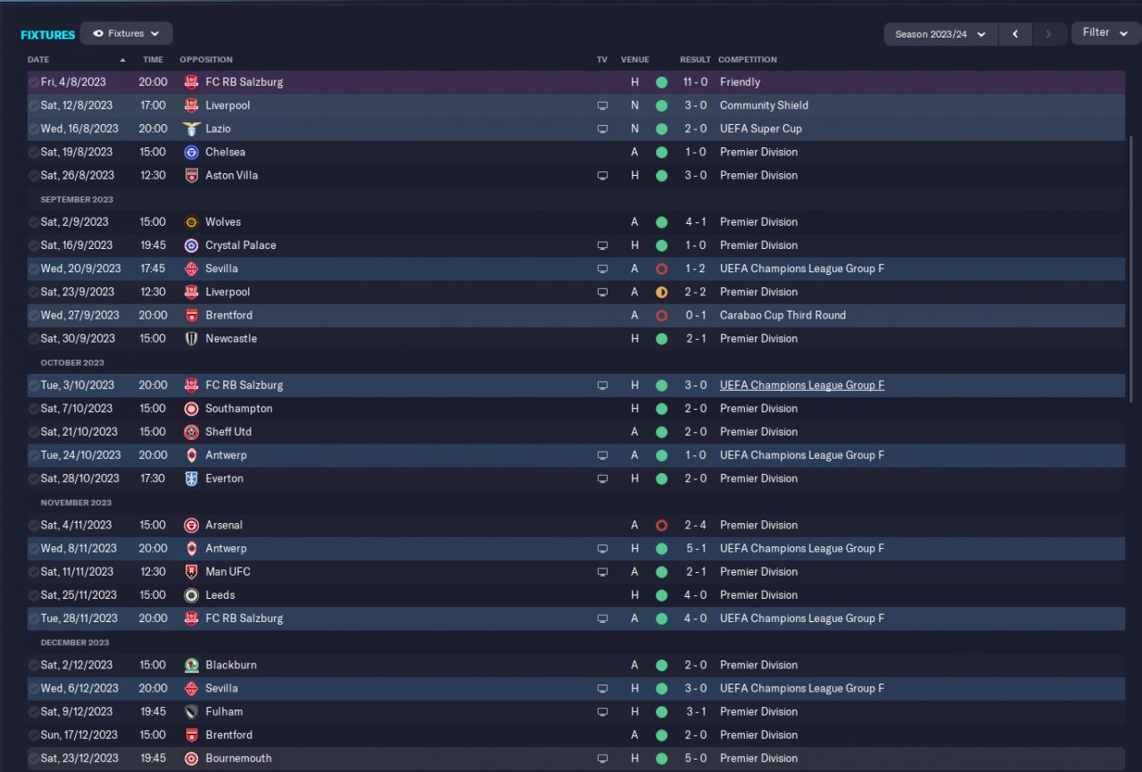Sort by the Opposition column header
Image resolution: width=1142 pixels, height=772 pixels.
(x=206, y=60)
